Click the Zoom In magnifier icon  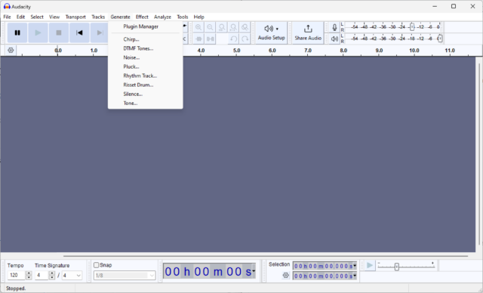198,27
